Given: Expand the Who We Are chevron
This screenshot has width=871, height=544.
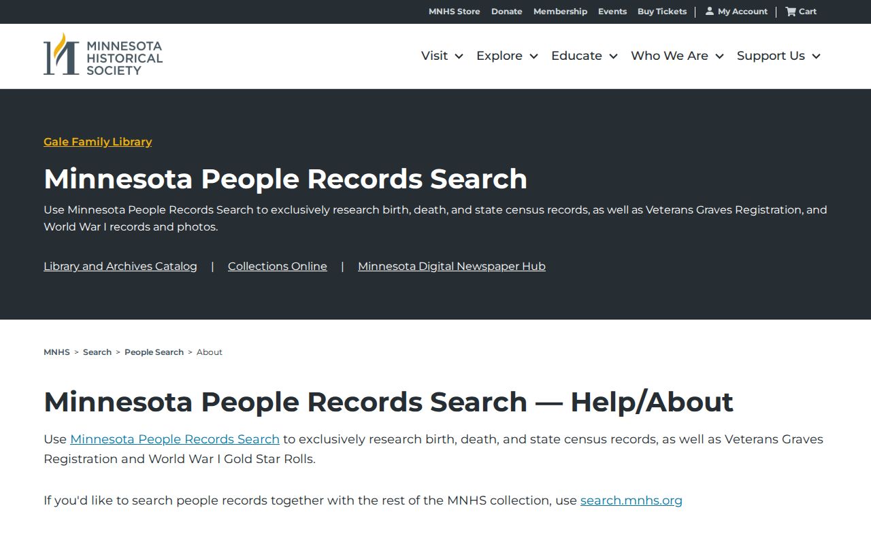Looking at the screenshot, I should click(719, 56).
